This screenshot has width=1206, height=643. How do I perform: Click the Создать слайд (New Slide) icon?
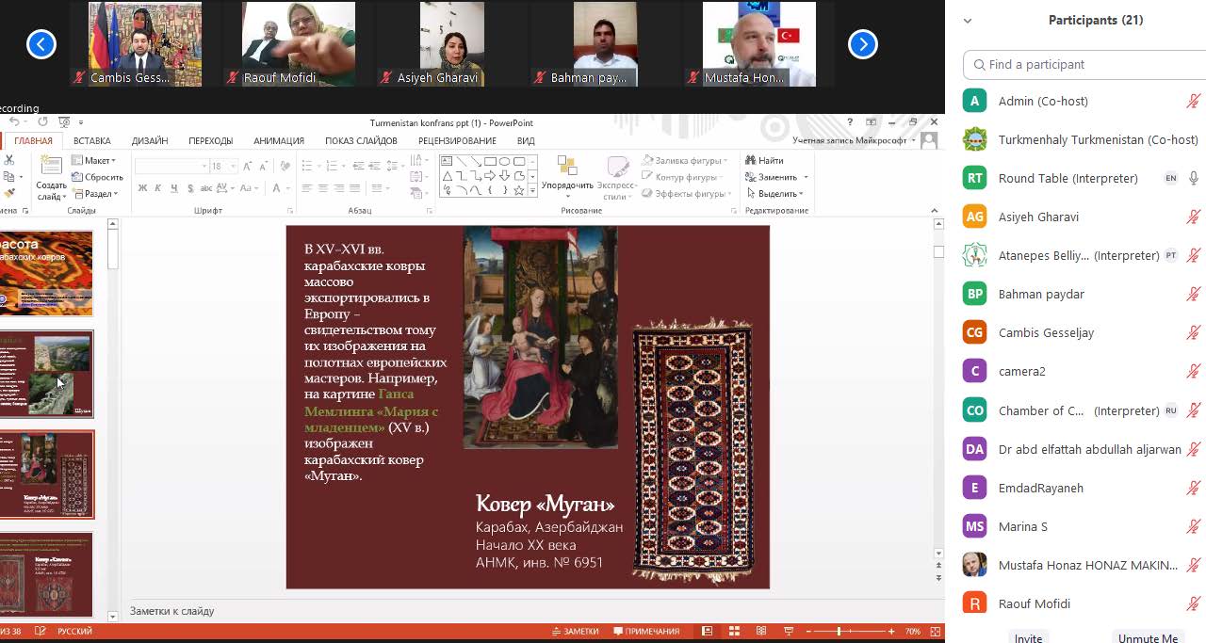(51, 168)
